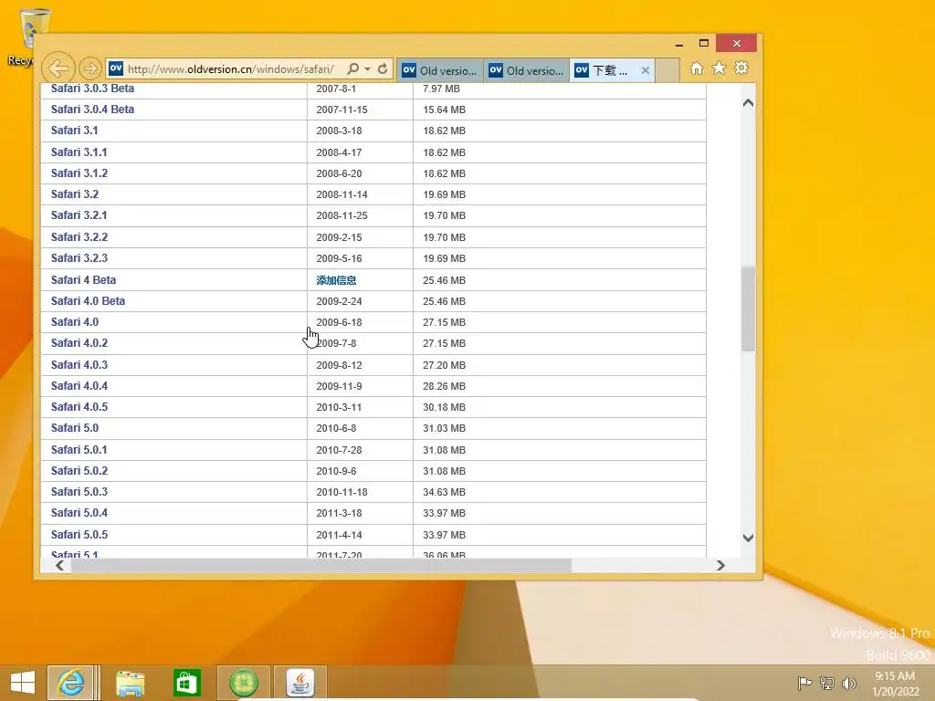Open the Safari 5.0.4 link
Image resolution: width=935 pixels, height=701 pixels.
tap(79, 513)
